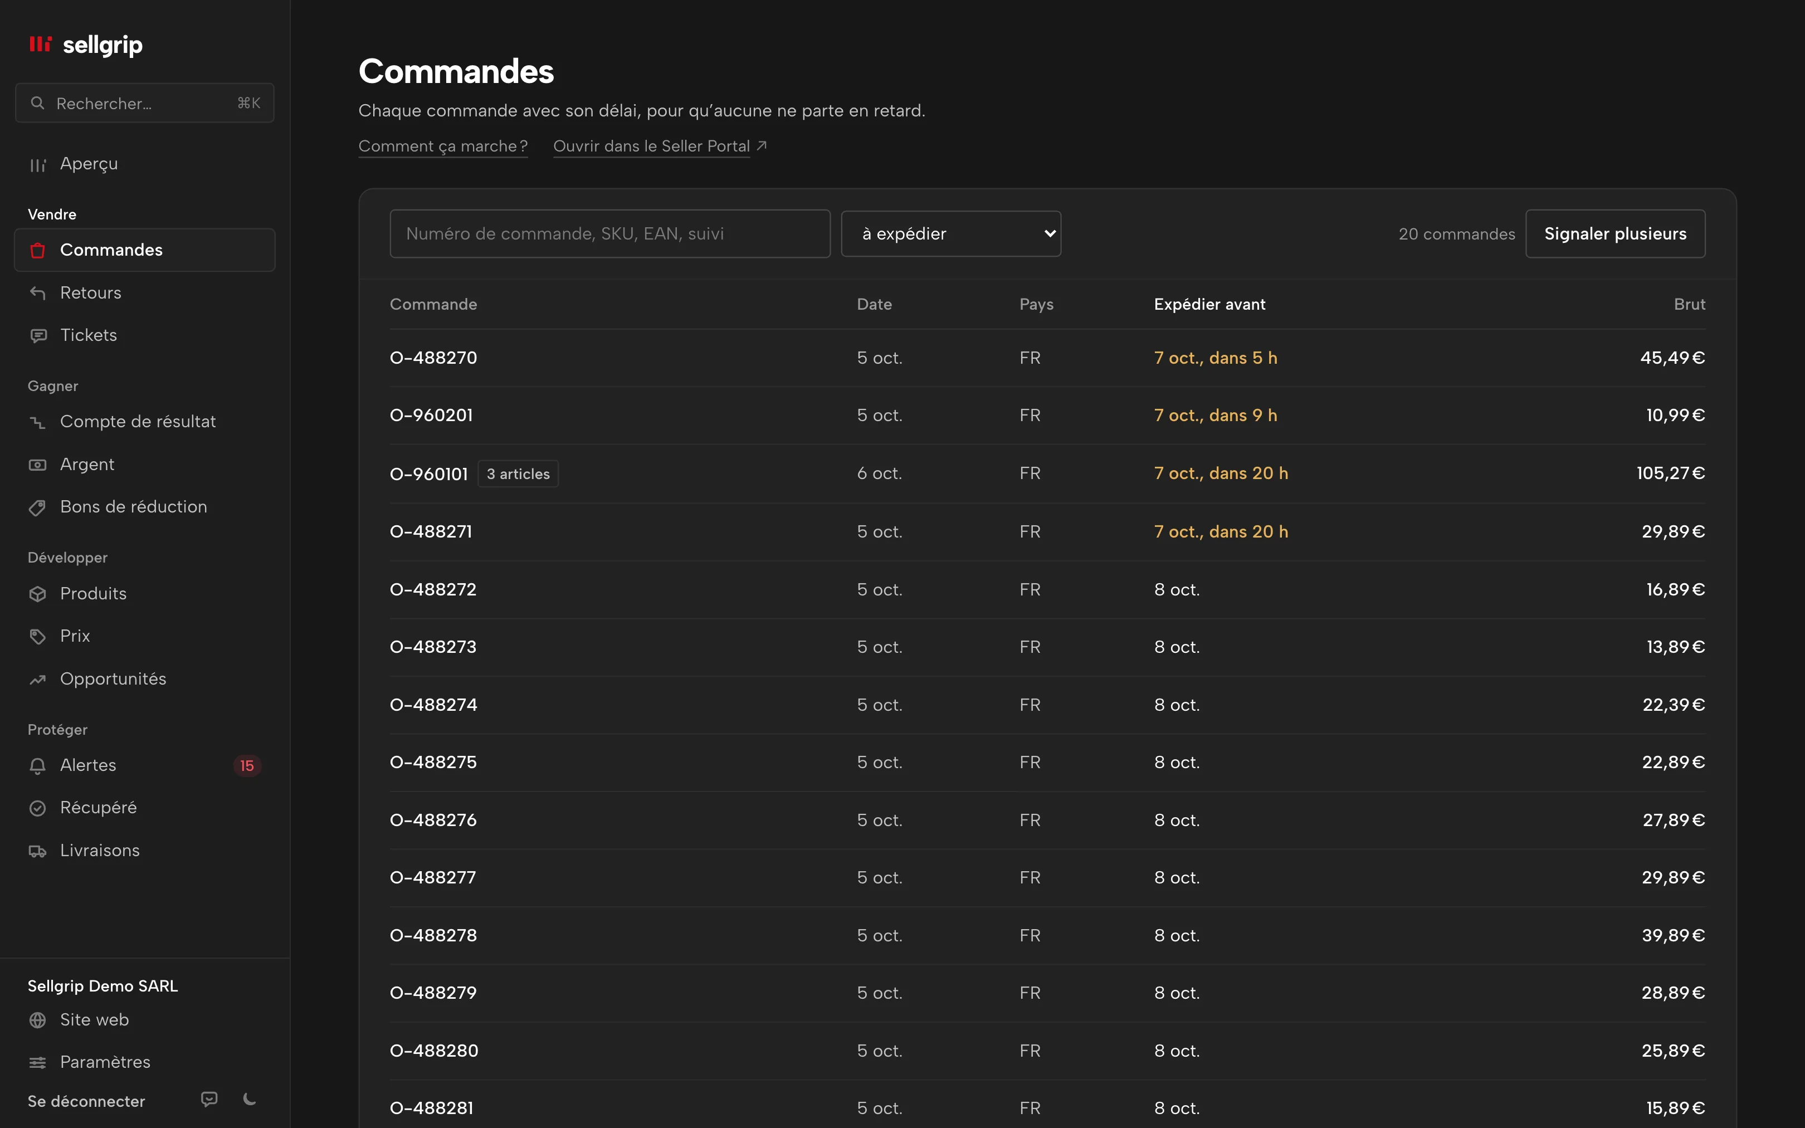Focus the order number search field
Image resolution: width=1805 pixels, height=1128 pixels.
(610, 233)
